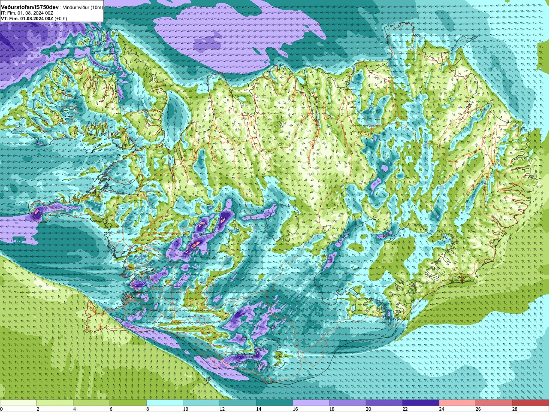Click the VT: Fim. 01.08.2024 00Z line
Screen dimensions: 549x412
[27, 18]
